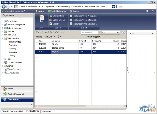This screenshot has width=157, height=114.
Task: Expand the Administration node
Action: 3,73
